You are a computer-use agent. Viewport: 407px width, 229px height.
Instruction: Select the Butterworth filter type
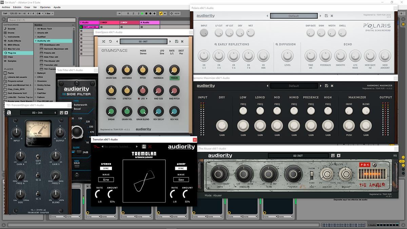point(80,105)
